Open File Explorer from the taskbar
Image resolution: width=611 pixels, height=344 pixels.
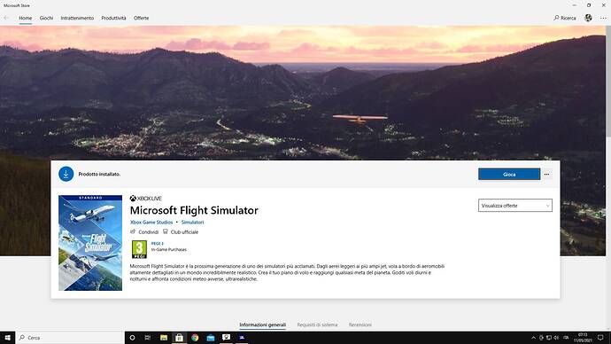click(x=164, y=338)
